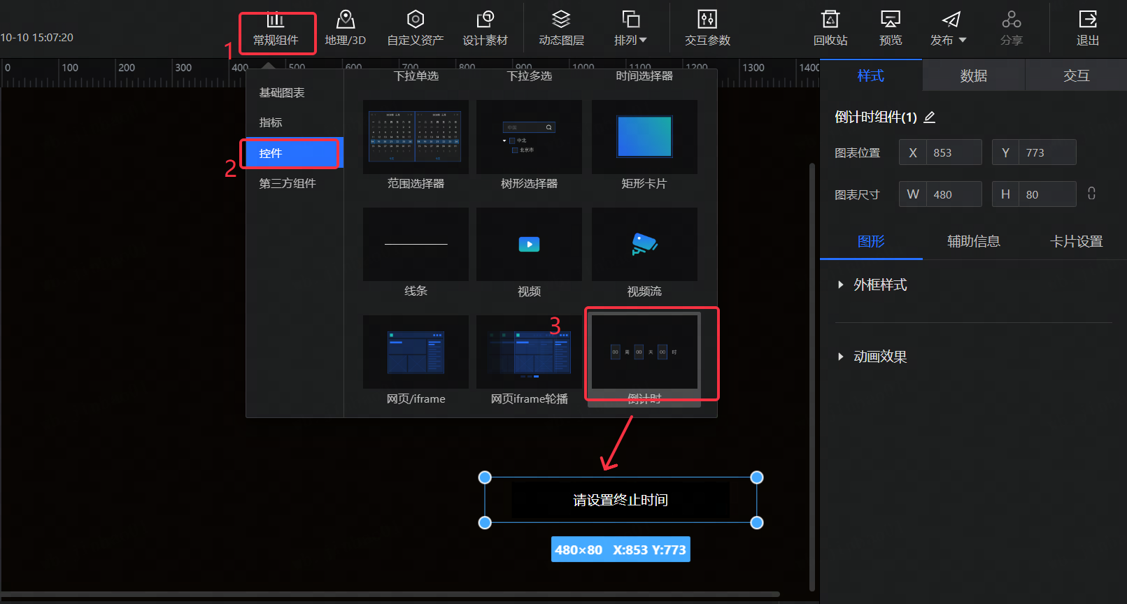Viewport: 1127px width, 604px height.
Task: Click the X position input field
Action: pos(953,152)
